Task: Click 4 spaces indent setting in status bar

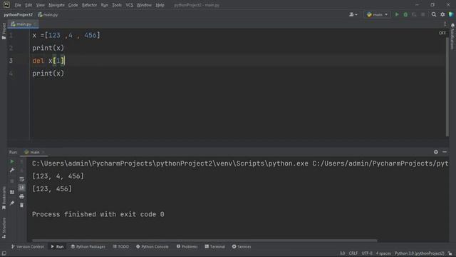Action: coord(383,253)
